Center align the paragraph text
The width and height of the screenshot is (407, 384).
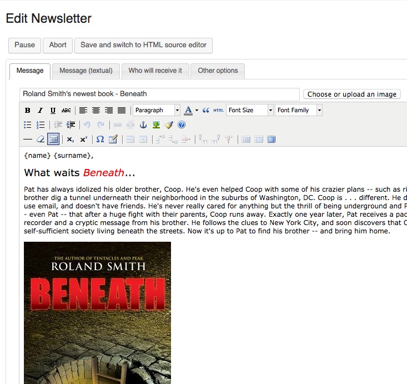(96, 111)
